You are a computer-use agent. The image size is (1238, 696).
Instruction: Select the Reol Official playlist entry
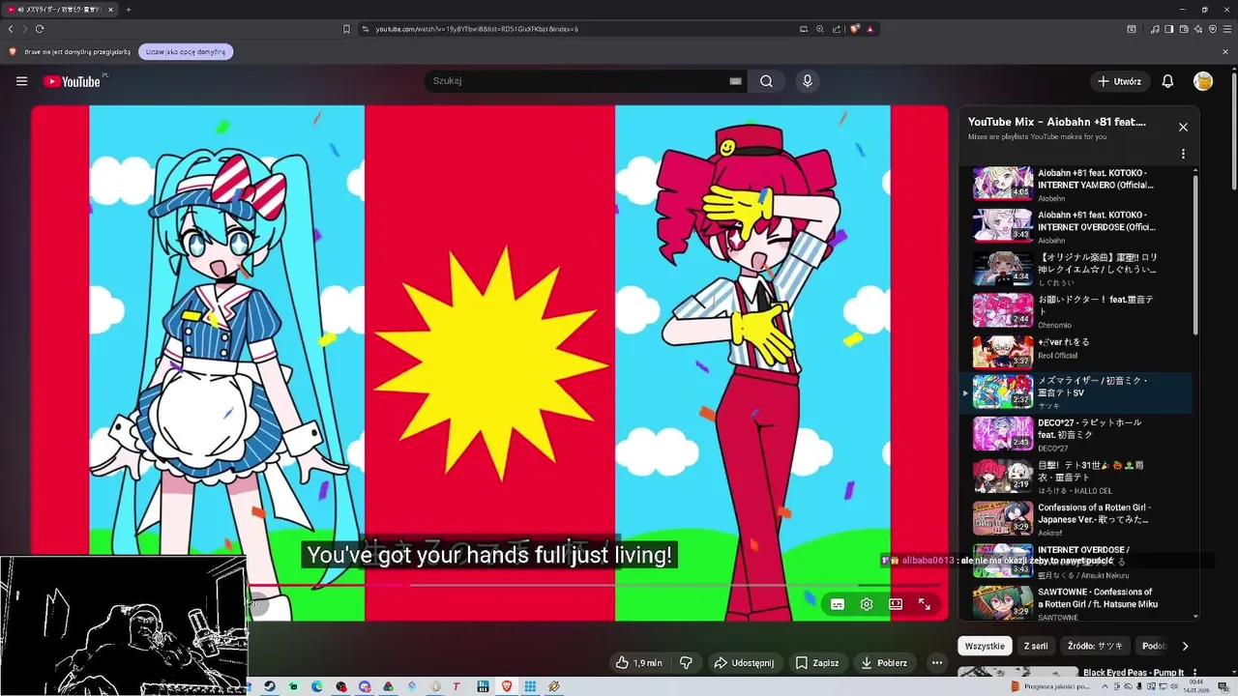tap(1076, 351)
